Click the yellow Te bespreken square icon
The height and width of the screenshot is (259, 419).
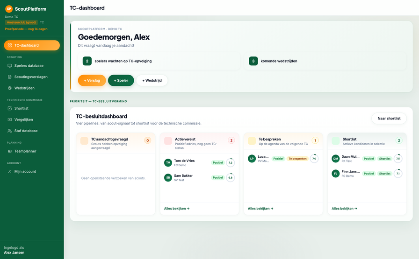(x=252, y=141)
